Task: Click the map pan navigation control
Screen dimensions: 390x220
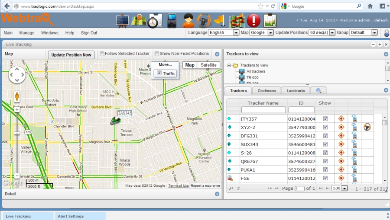Action: coord(17,74)
